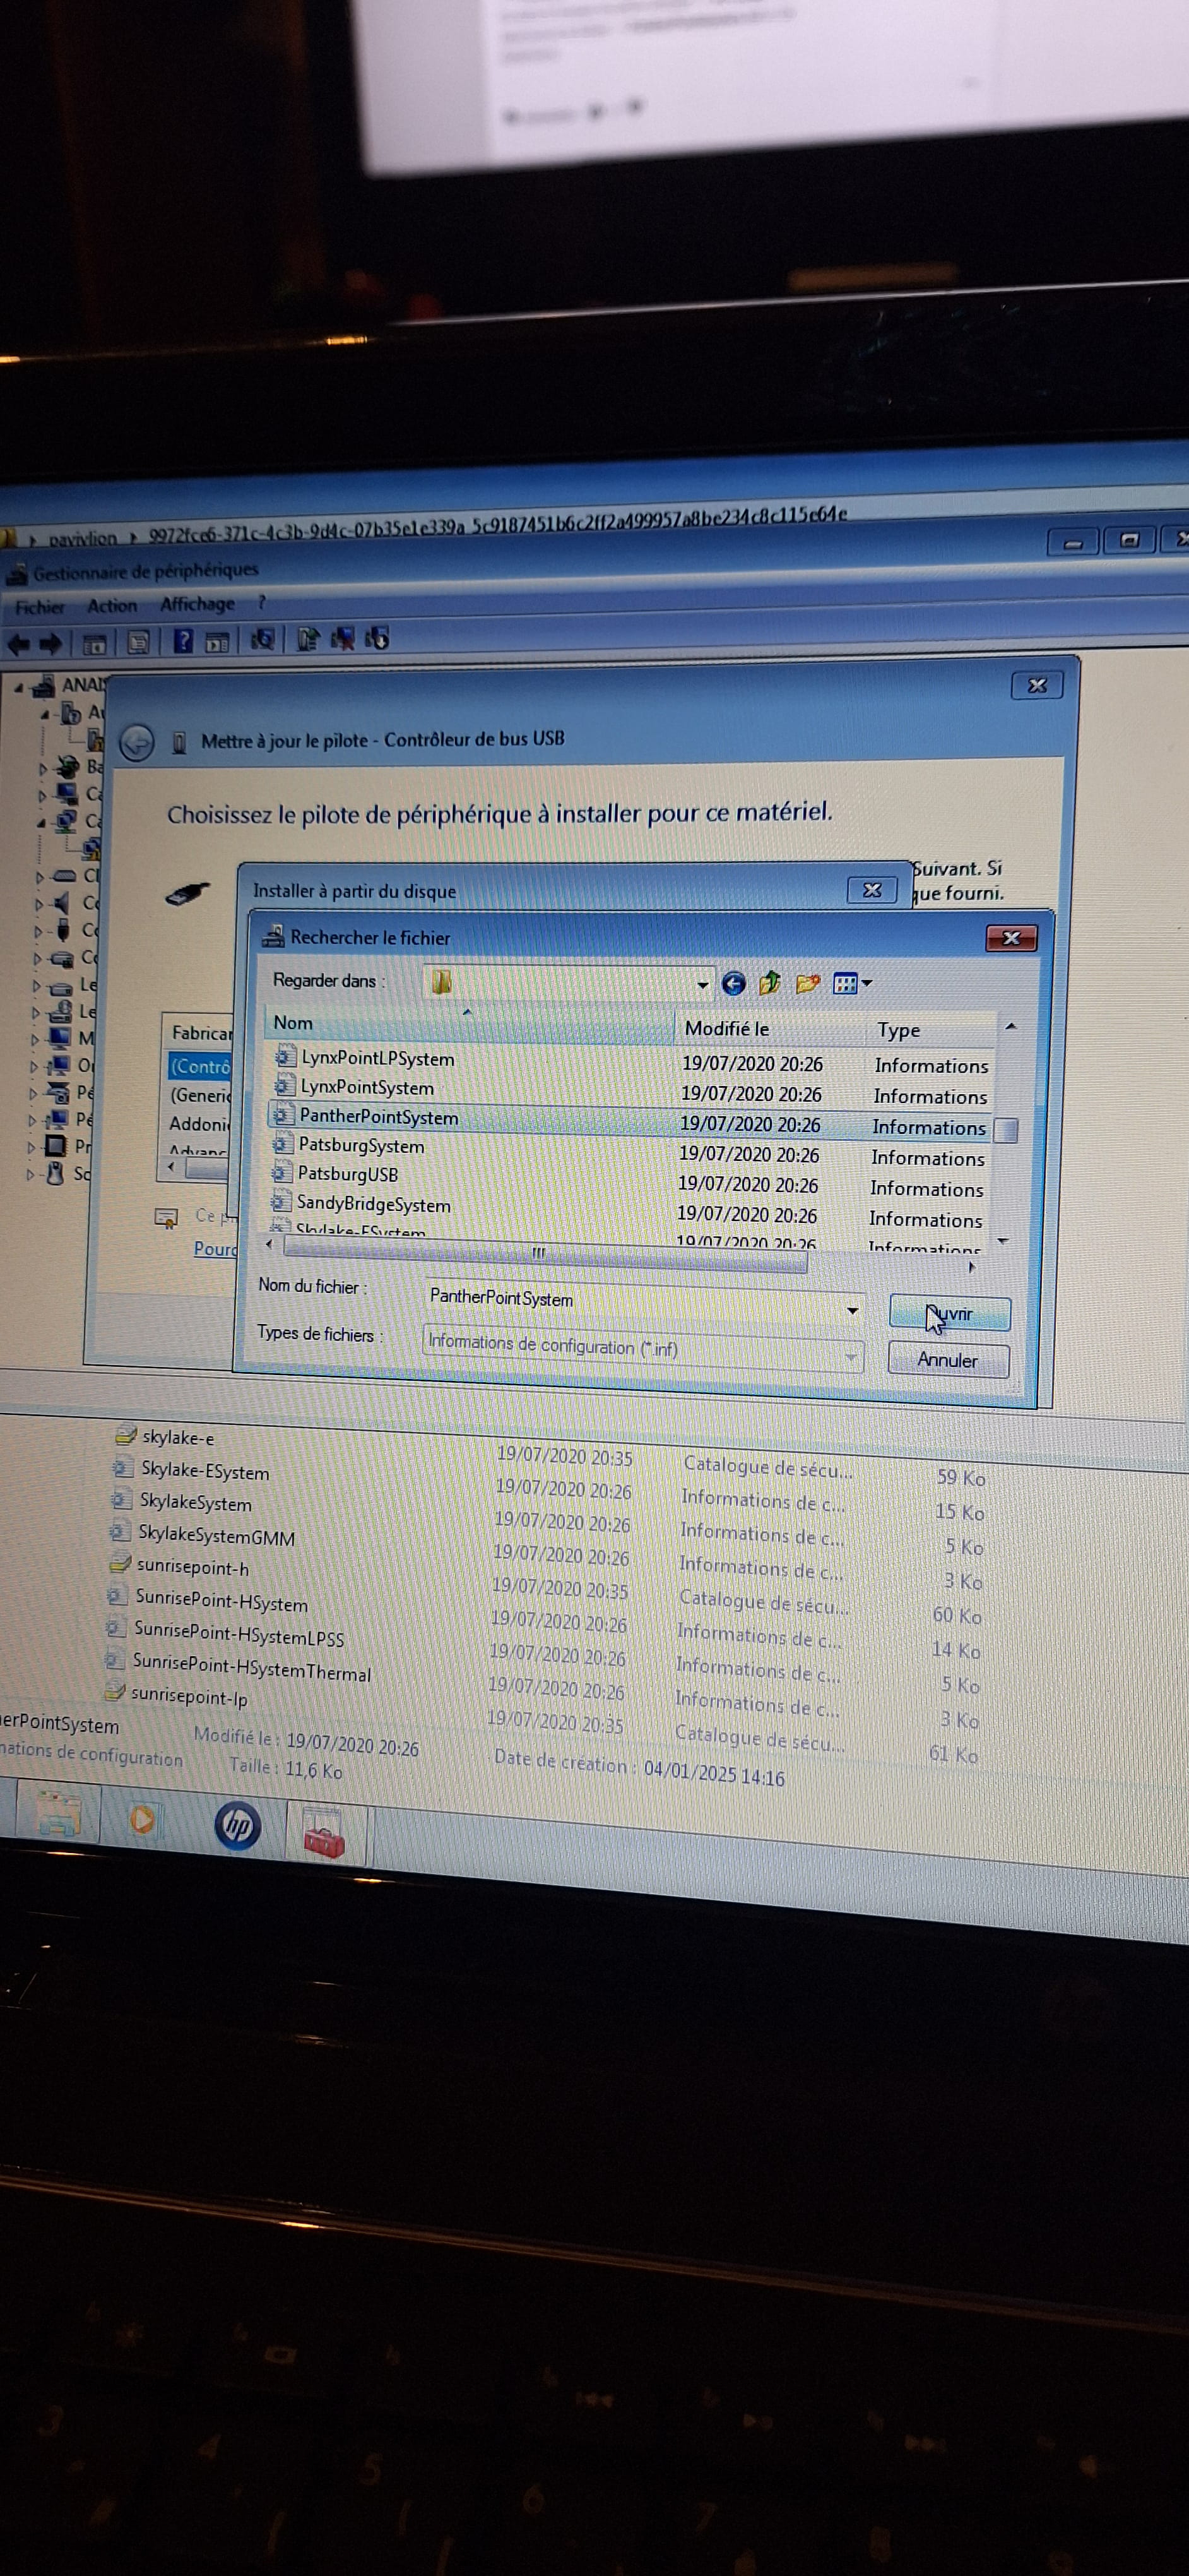Select PantherPointSystem file in the list

point(630,1121)
